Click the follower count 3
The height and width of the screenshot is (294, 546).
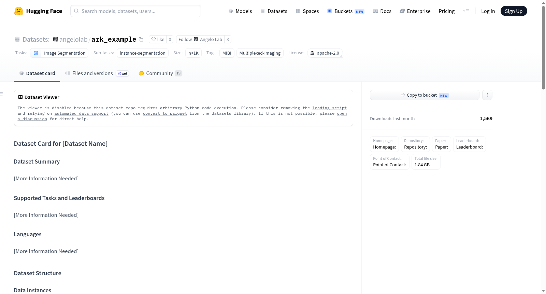coord(228,39)
